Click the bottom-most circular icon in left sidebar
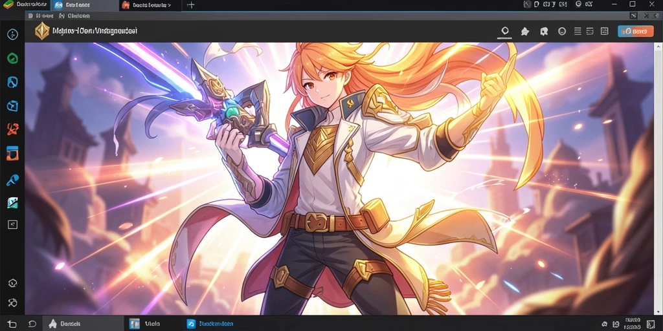This screenshot has height=331, width=663. [13, 303]
